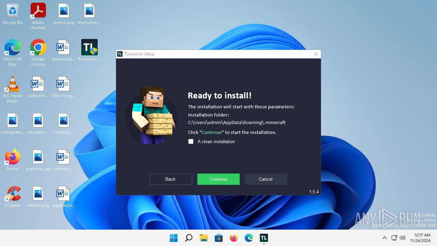Image resolution: width=437 pixels, height=246 pixels.
Task: Click the "Ready to install!" heading
Action: coord(220,96)
